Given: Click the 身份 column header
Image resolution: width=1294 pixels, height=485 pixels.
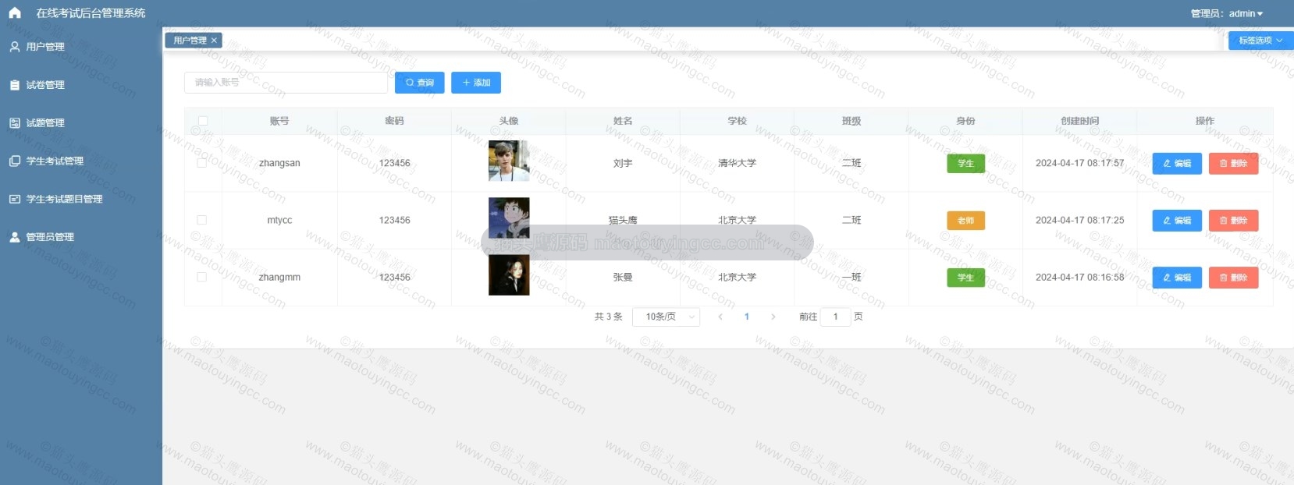Looking at the screenshot, I should click(965, 121).
